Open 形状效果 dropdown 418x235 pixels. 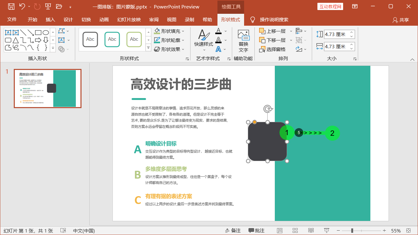tap(169, 49)
